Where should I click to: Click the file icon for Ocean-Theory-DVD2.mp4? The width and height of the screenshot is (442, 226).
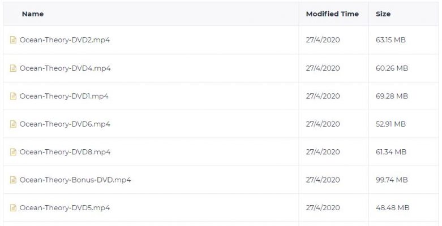[13, 40]
